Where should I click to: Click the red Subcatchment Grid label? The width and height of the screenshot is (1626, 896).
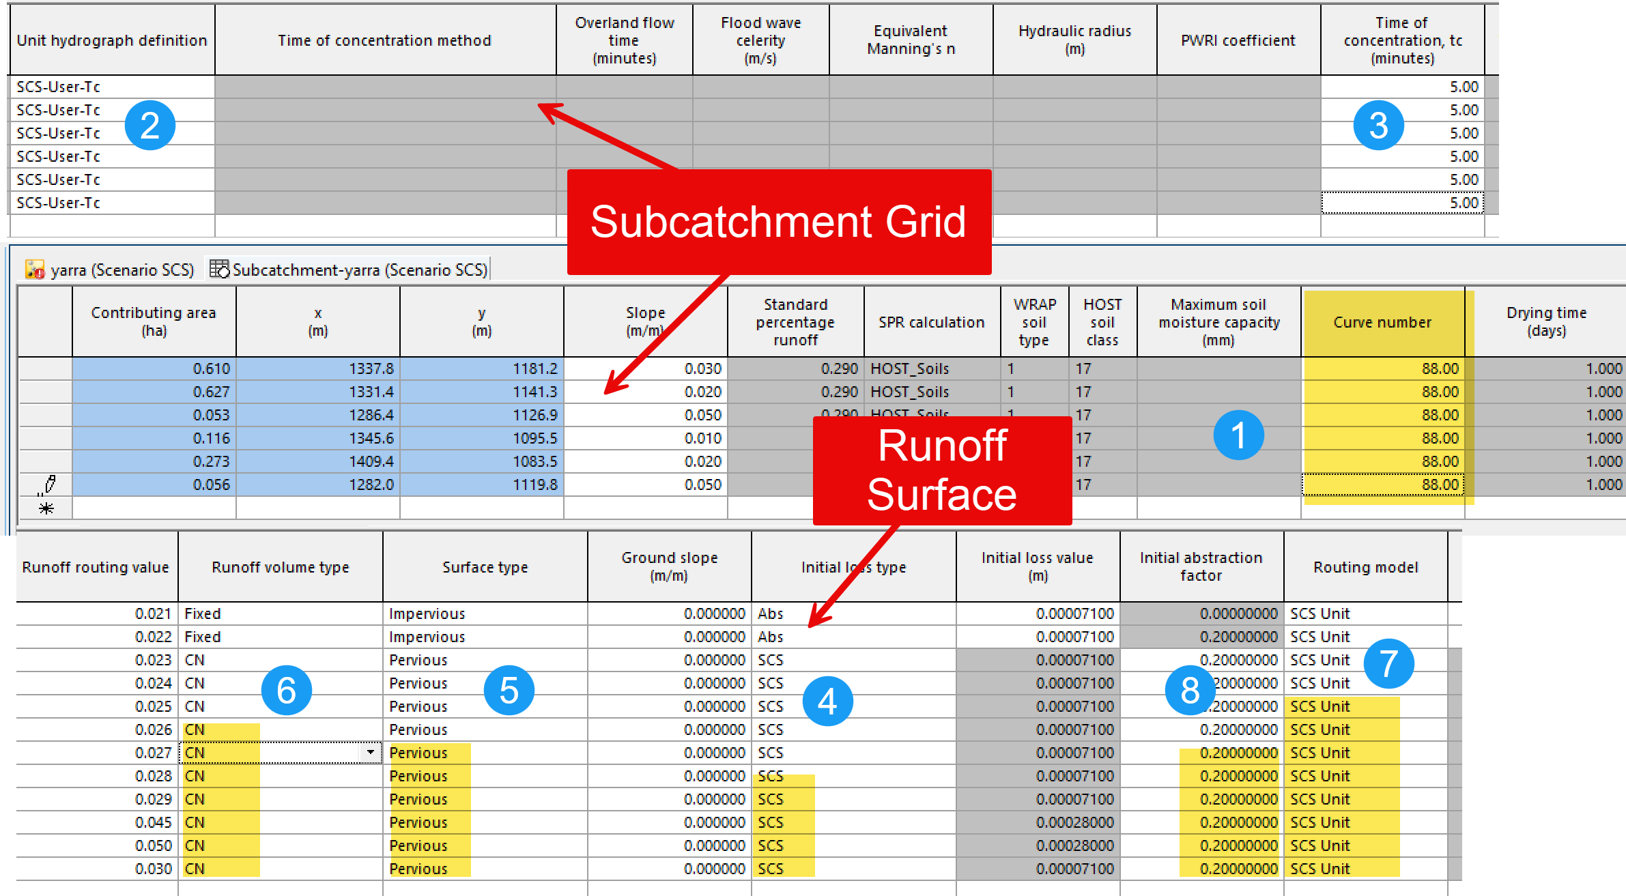point(778,222)
